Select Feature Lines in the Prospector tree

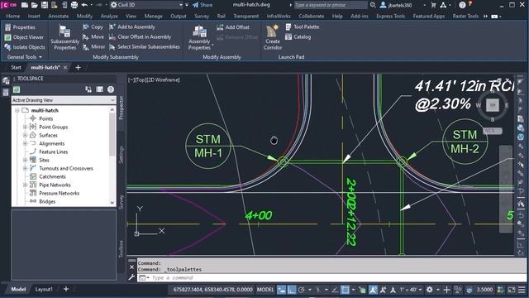(x=53, y=151)
